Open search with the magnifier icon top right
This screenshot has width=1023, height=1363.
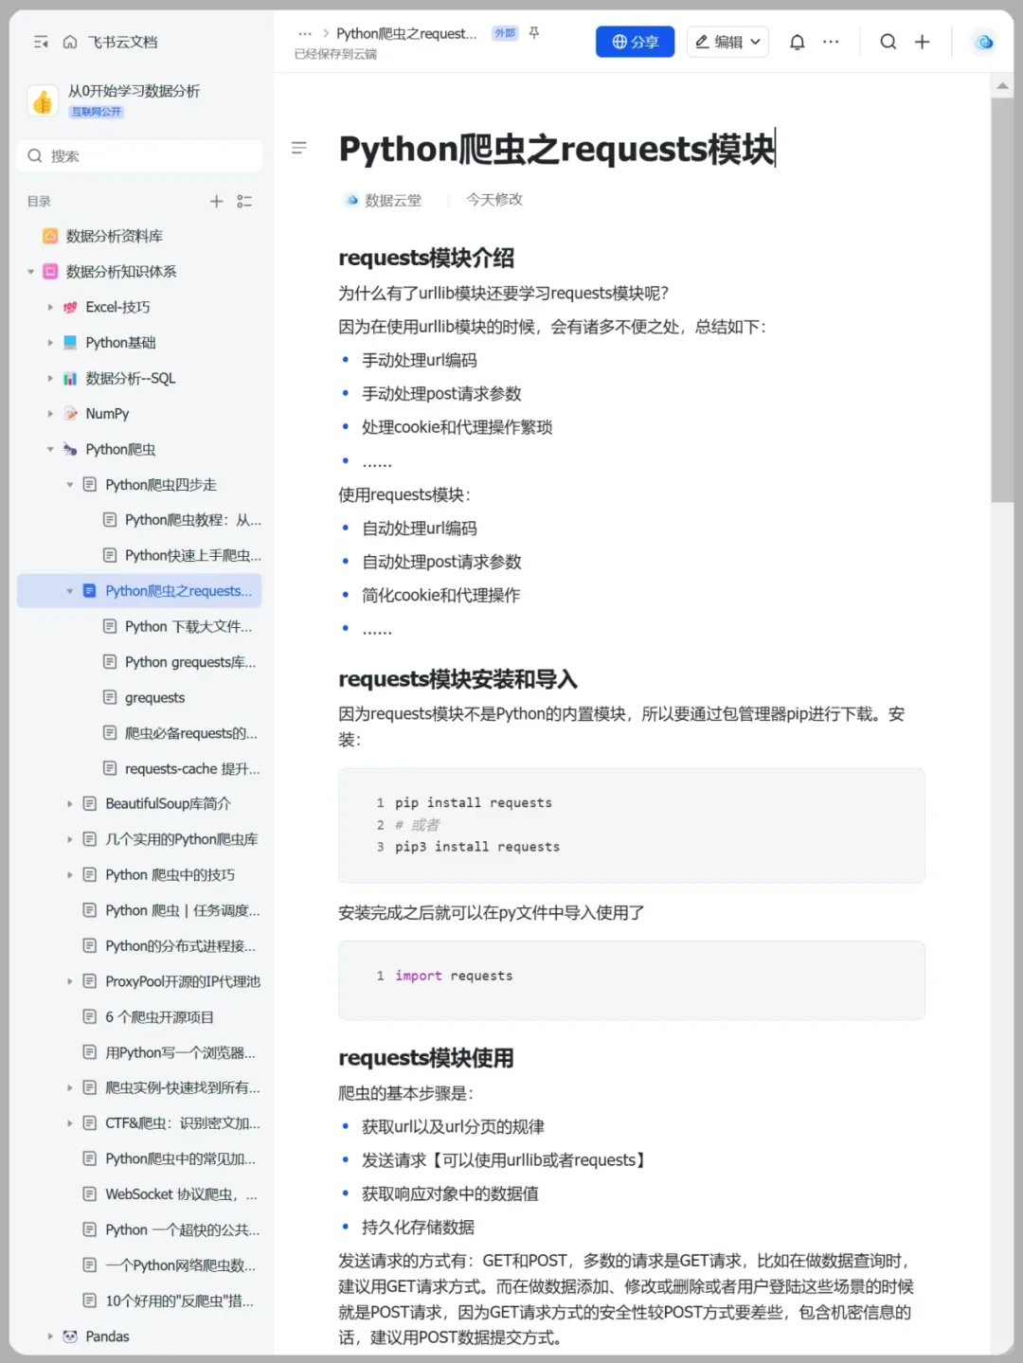point(888,42)
